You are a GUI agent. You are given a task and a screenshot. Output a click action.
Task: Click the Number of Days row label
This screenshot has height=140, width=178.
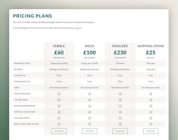pos(22,63)
